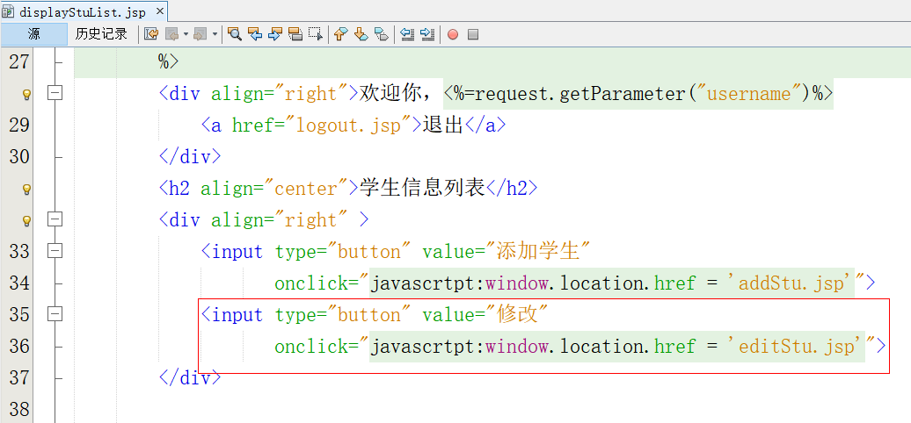Toggle bookmark on current line
911x423 pixels.
[381, 35]
